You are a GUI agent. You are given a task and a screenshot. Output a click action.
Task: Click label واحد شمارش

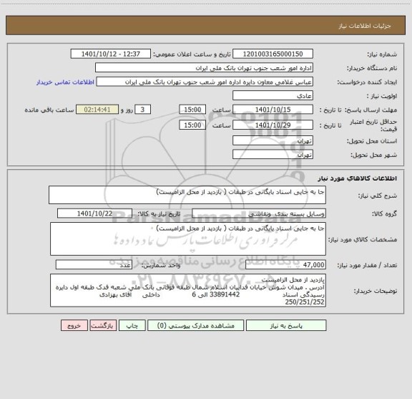[160, 265]
